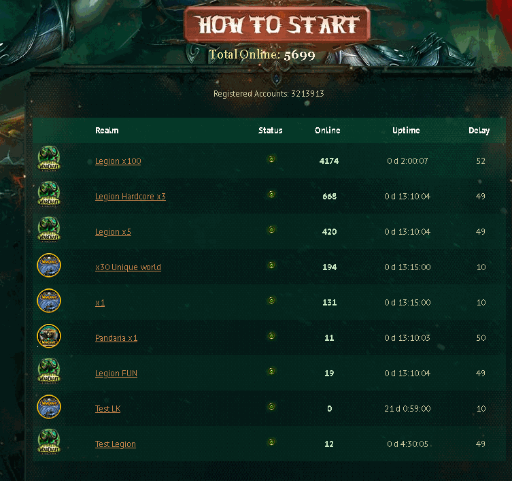The image size is (512, 481).
Task: Click the status indicator for the x1 realm
Action: (271, 300)
